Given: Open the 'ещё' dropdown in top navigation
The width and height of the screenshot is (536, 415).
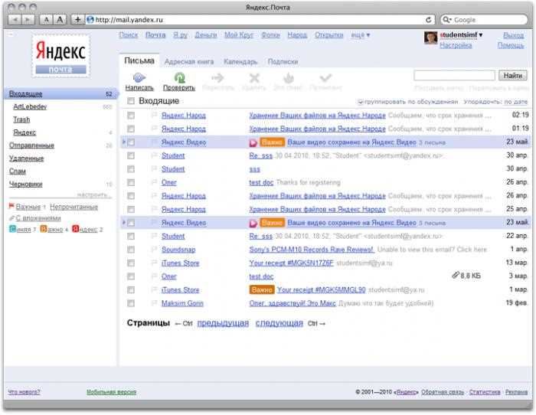Looking at the screenshot, I should (x=360, y=35).
